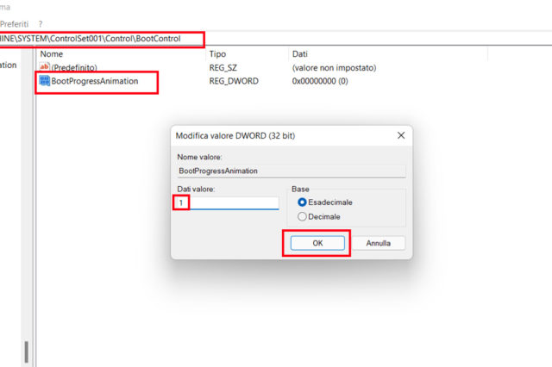Select the BootProgressAnimation entry name
Image resolution: width=552 pixels, height=367 pixels.
(95, 81)
